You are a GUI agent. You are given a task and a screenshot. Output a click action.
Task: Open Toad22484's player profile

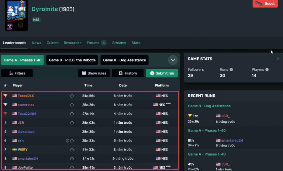pos(27,114)
